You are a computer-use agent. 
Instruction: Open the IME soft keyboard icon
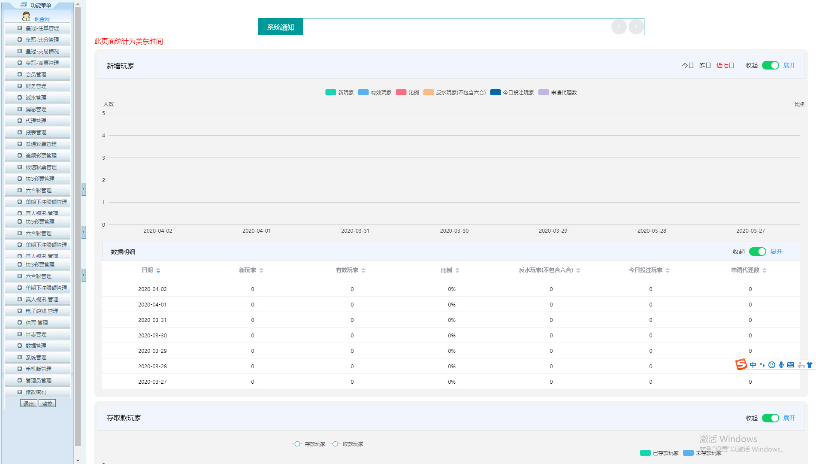click(791, 365)
